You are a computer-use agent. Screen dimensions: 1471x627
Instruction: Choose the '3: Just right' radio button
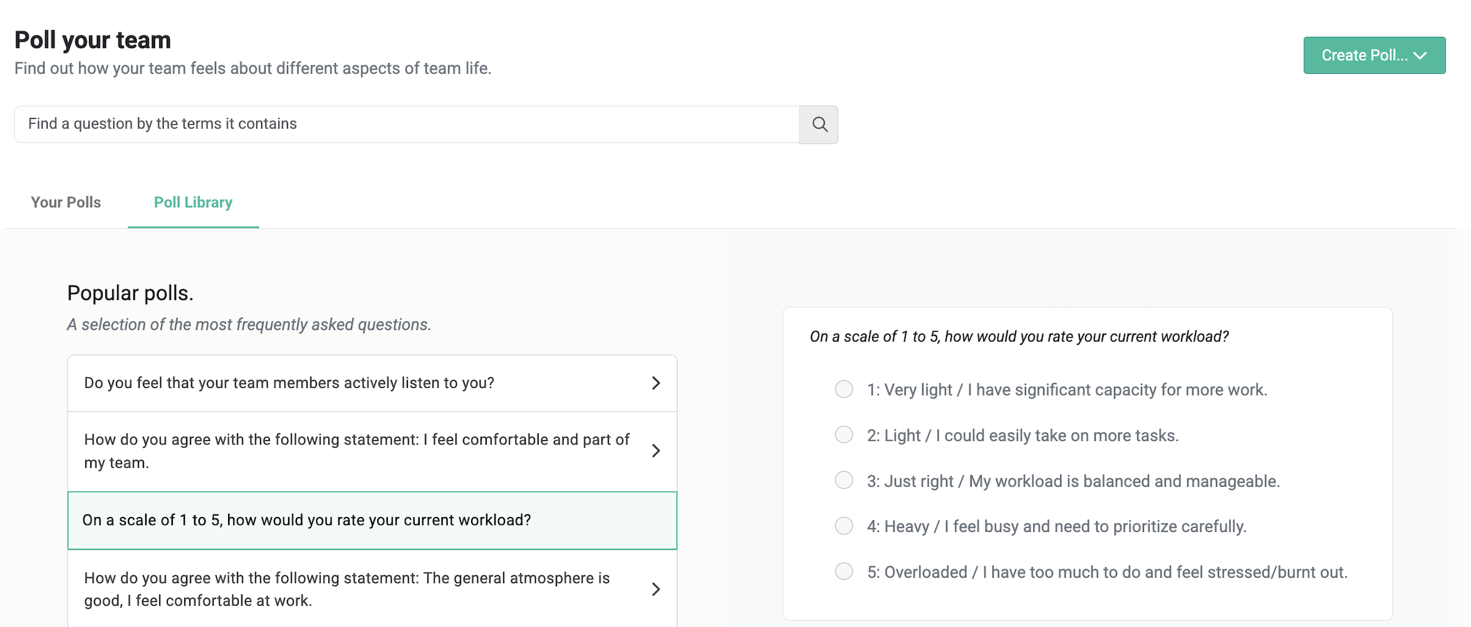click(x=844, y=481)
